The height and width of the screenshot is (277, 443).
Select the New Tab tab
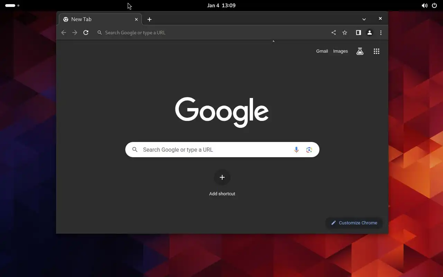[100, 19]
